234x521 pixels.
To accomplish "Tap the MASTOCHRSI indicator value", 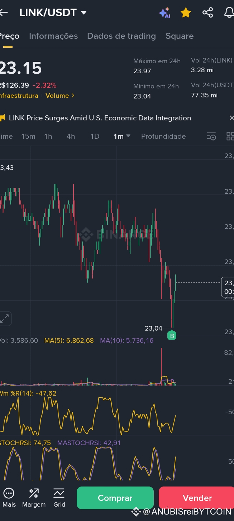I will tap(89, 443).
